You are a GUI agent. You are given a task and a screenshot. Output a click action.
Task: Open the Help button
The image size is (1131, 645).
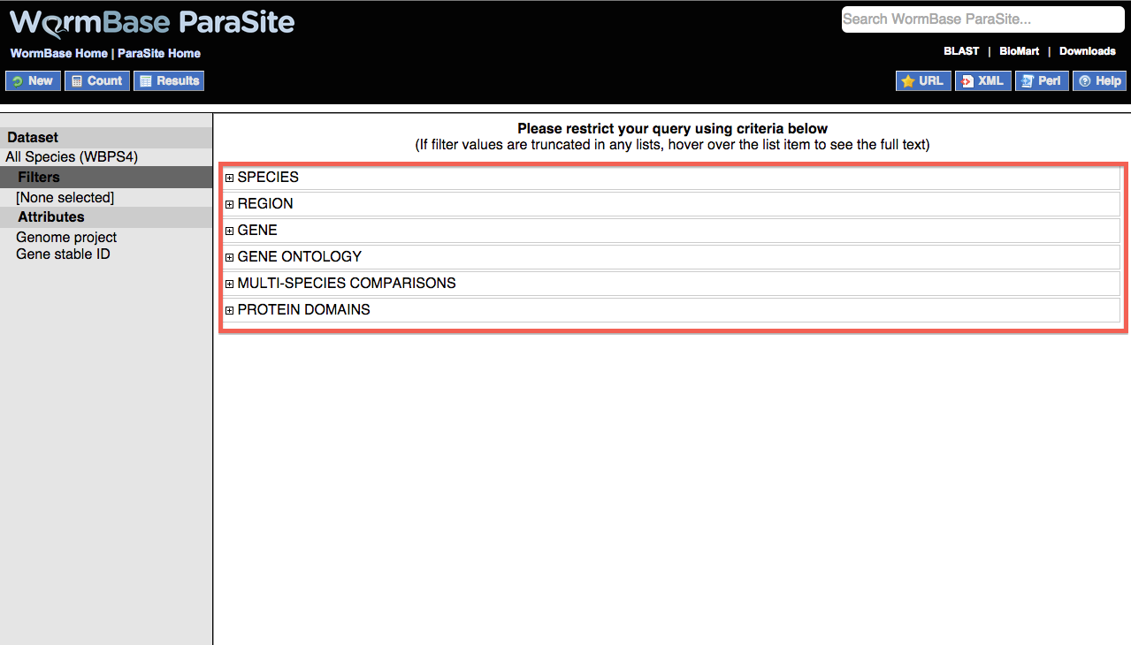coord(1099,81)
